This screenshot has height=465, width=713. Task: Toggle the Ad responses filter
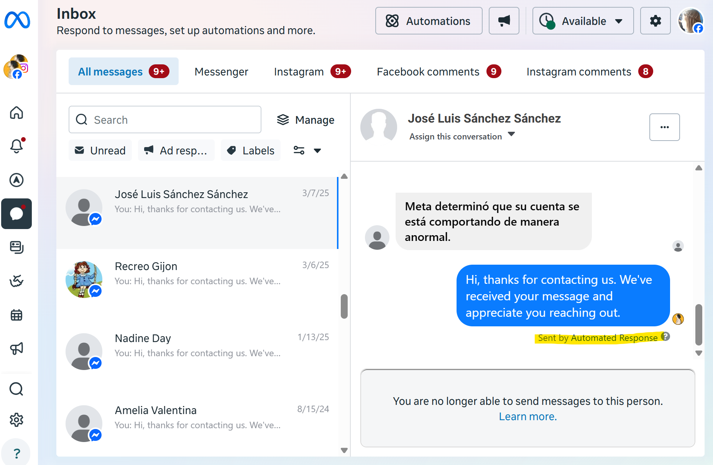(x=176, y=151)
